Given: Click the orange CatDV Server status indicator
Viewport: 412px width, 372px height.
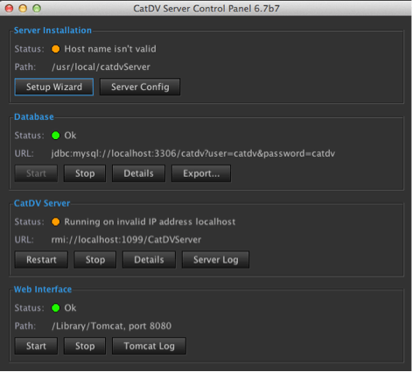Looking at the screenshot, I should (56, 221).
